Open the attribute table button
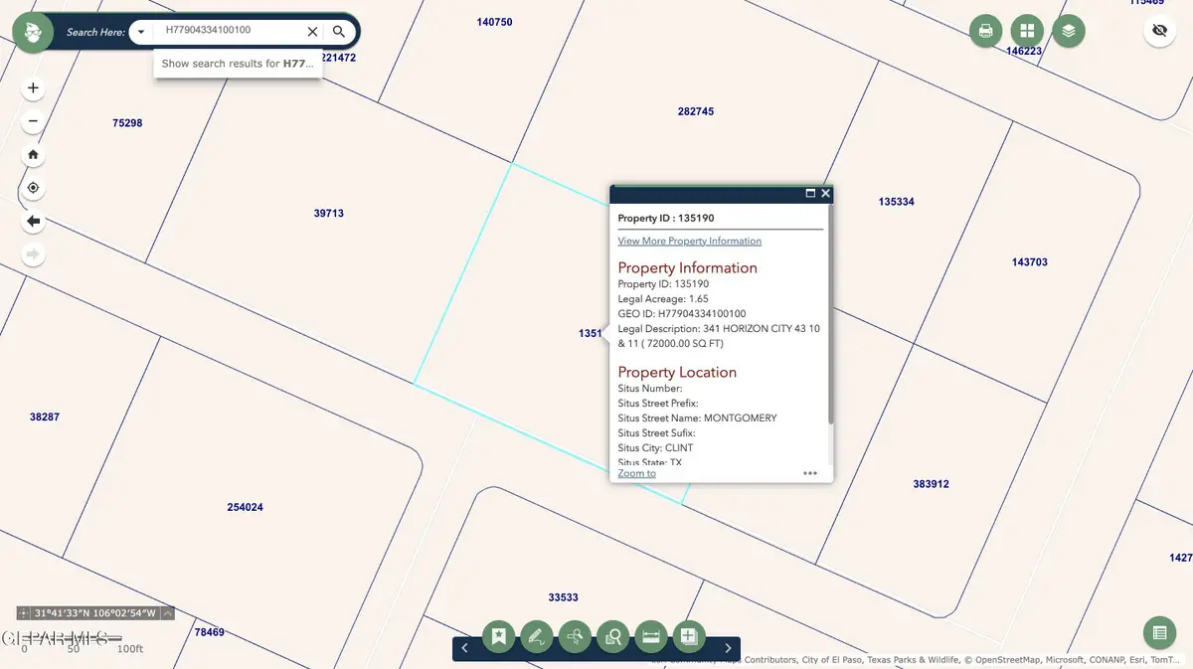The image size is (1193, 669). (x=1159, y=632)
